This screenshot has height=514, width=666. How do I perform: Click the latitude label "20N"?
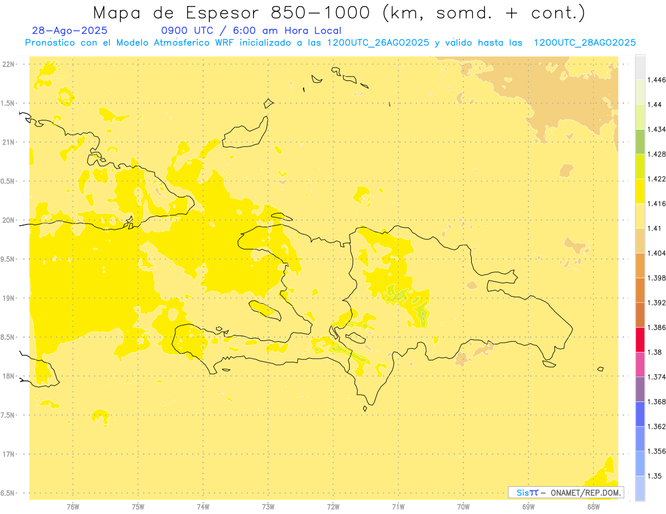click(x=9, y=220)
